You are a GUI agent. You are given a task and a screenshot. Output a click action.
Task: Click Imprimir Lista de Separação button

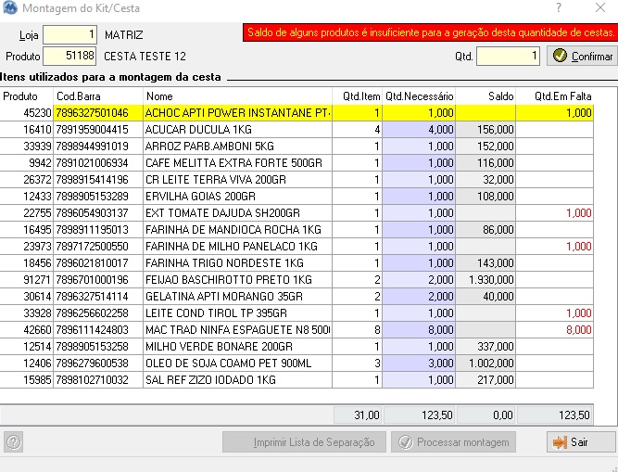pyautogui.click(x=304, y=442)
